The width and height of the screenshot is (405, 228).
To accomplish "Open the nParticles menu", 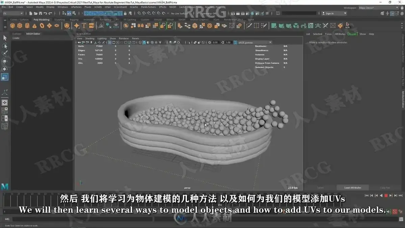I will click(76, 7).
